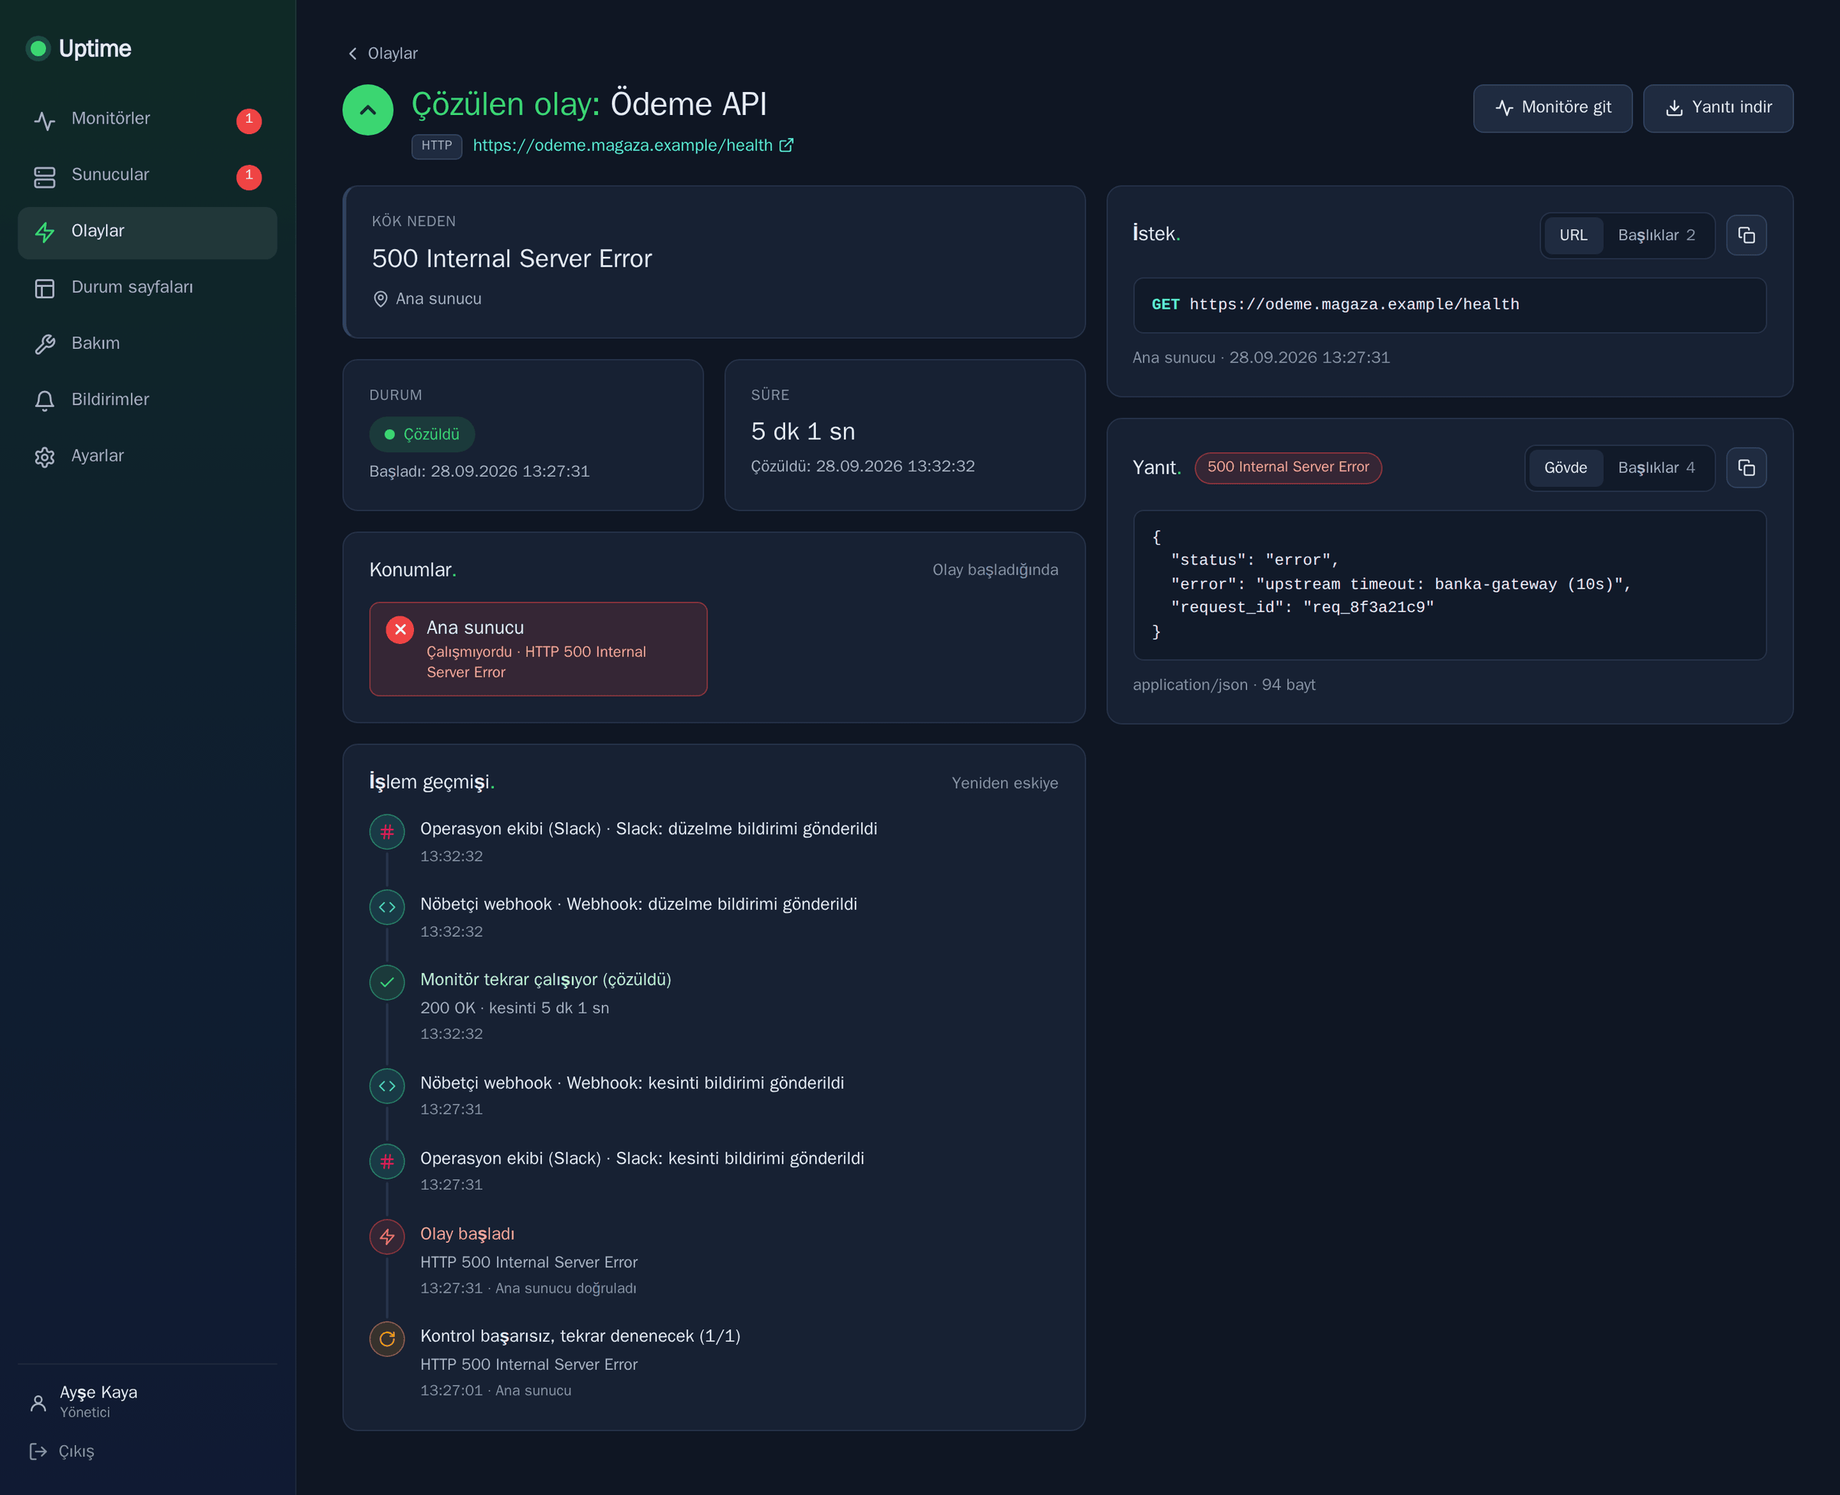The width and height of the screenshot is (1840, 1495).
Task: Select the Gövde tab in Yanıt panel
Action: pos(1565,468)
